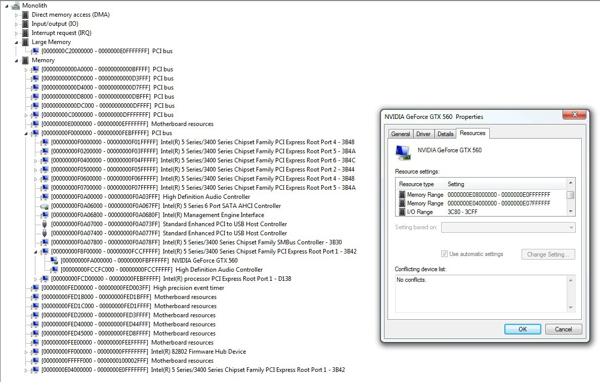Click icon of Motherboard resources E0000000
The height and width of the screenshot is (382, 600).
coord(35,124)
